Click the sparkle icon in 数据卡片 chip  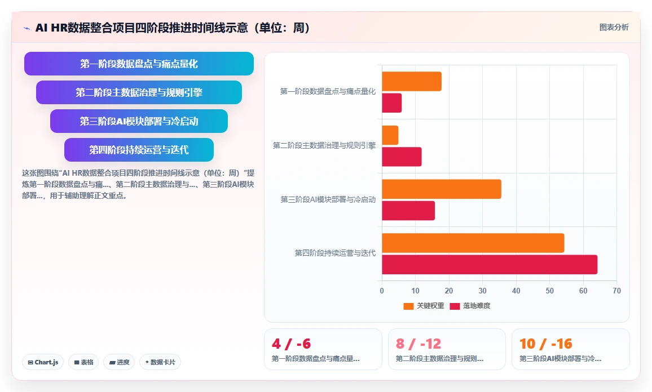147,362
